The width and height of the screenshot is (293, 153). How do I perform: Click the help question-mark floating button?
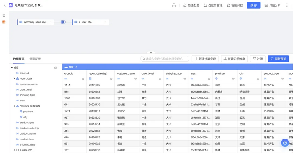point(285,143)
